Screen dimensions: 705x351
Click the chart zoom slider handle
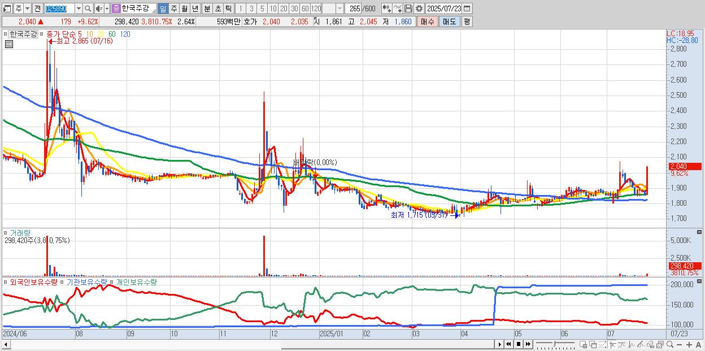pyautogui.click(x=554, y=344)
